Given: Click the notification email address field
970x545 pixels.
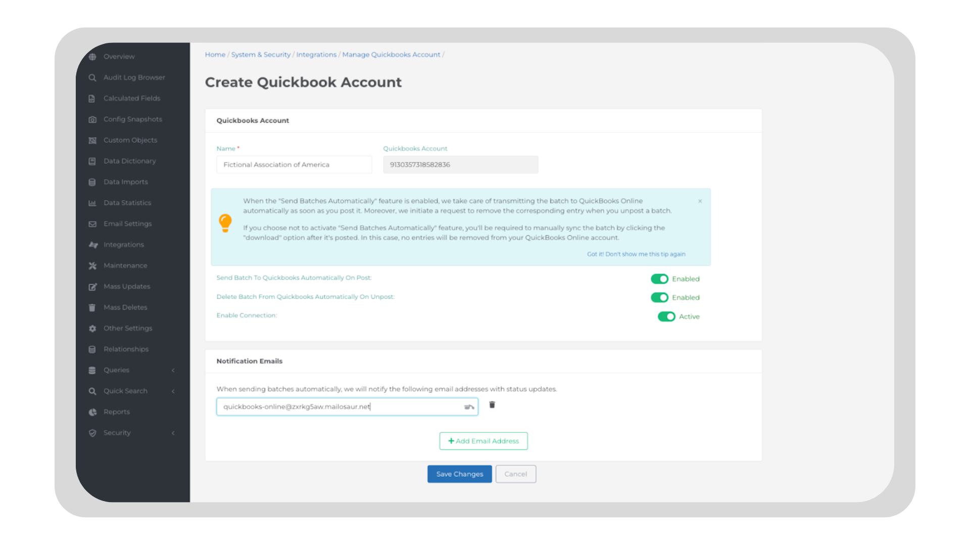Looking at the screenshot, I should pos(347,407).
